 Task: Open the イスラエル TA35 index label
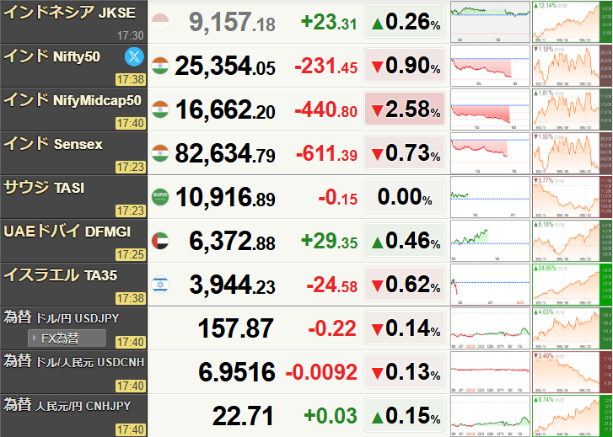60,275
